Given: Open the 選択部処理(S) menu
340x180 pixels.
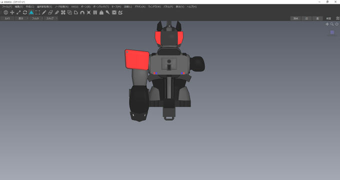Looking at the screenshot, I should pos(44,6).
